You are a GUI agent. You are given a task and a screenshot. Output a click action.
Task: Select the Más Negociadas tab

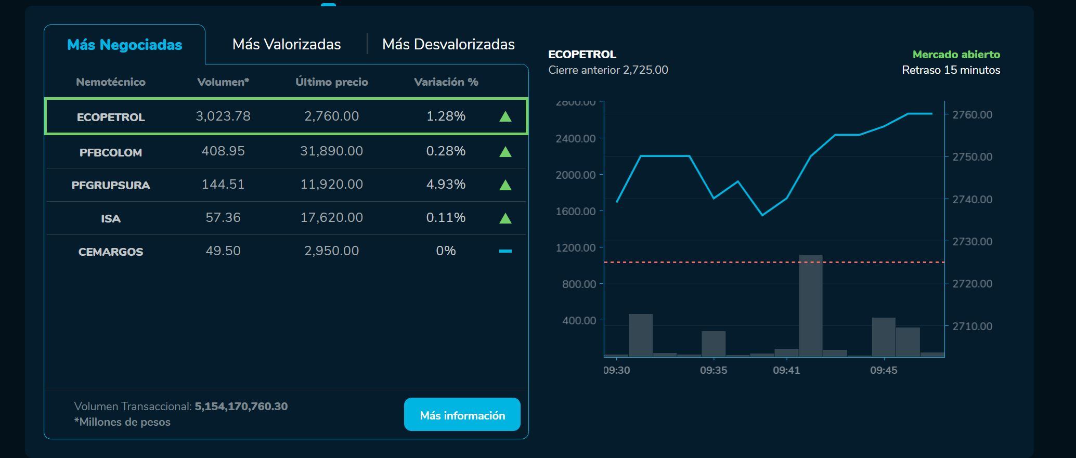pos(125,45)
